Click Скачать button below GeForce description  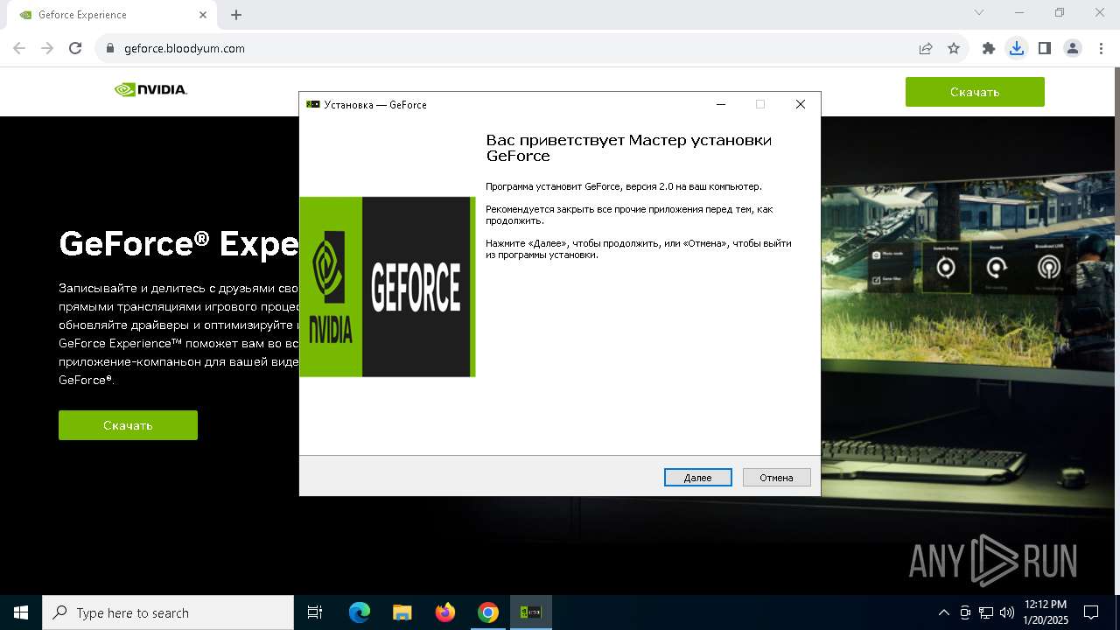tap(128, 425)
